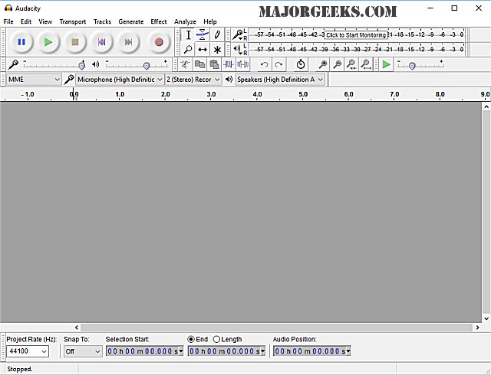
Task: Click the Stop button
Action: point(75,42)
